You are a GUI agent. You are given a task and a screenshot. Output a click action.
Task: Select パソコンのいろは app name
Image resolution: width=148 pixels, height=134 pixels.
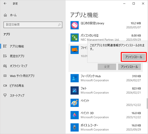tap(89, 35)
